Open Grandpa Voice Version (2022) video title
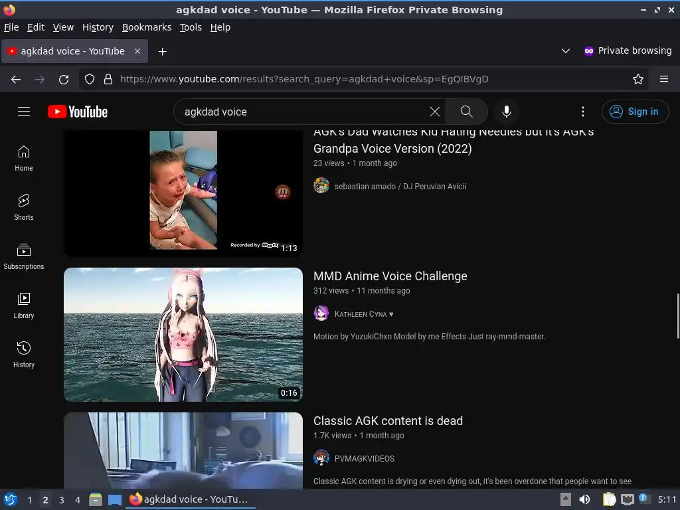 point(453,141)
